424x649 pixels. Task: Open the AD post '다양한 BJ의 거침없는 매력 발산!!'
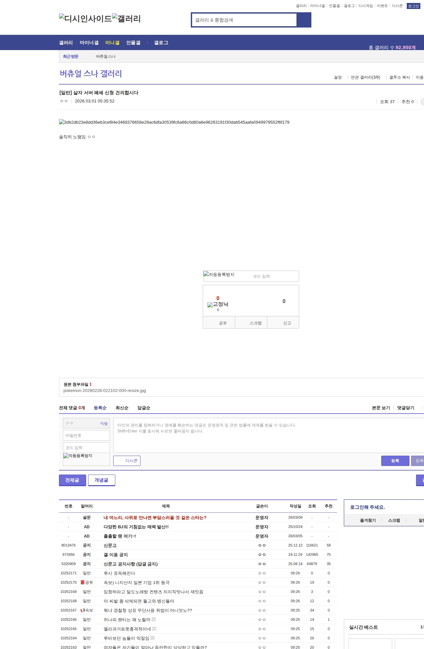136,527
